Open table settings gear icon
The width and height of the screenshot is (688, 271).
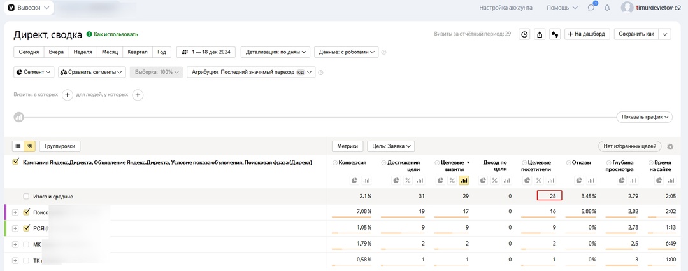coord(670,146)
